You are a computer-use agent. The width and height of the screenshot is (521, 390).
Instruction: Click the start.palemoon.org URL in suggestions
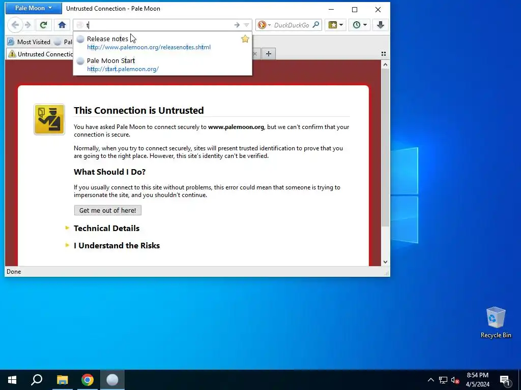[123, 69]
